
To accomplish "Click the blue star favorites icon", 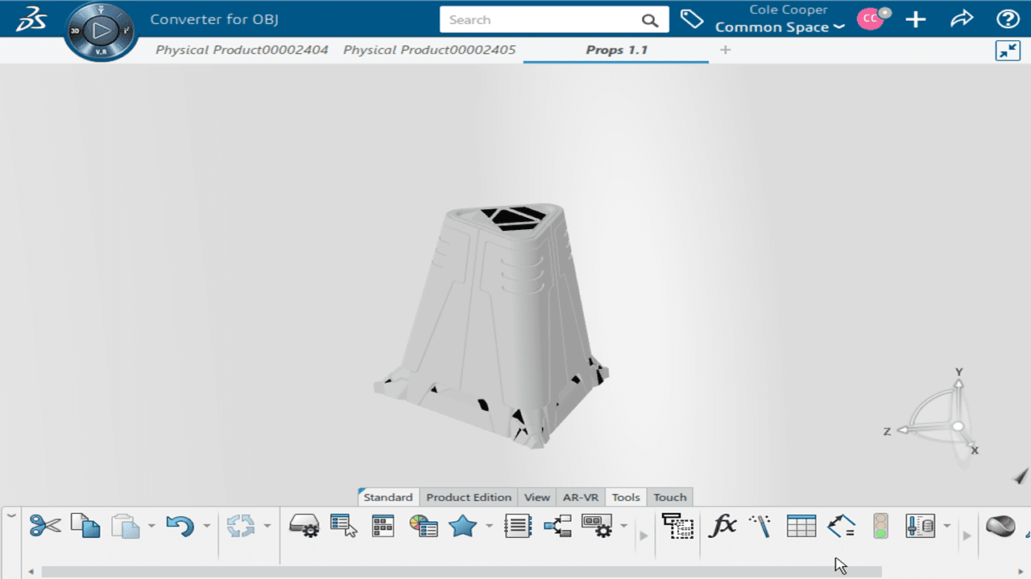I will tap(462, 526).
